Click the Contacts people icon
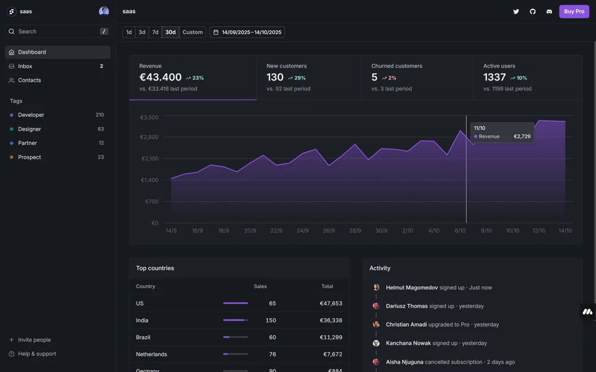 click(11, 80)
